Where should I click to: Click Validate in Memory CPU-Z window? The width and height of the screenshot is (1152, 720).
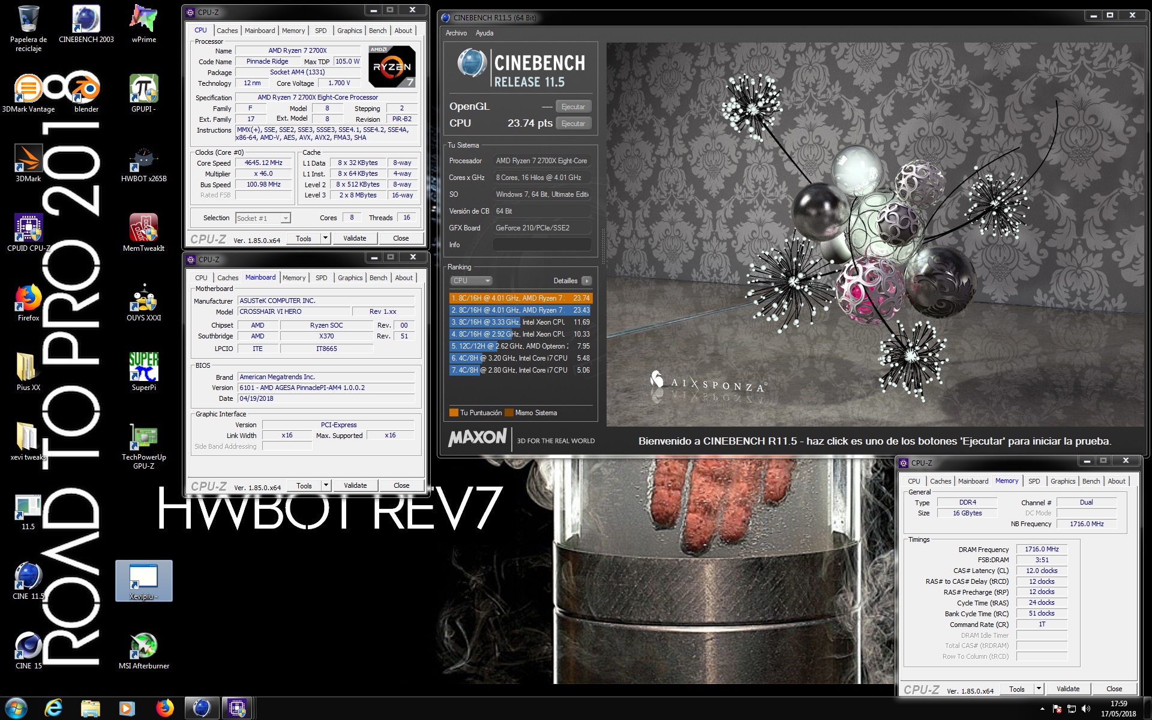click(x=1068, y=689)
